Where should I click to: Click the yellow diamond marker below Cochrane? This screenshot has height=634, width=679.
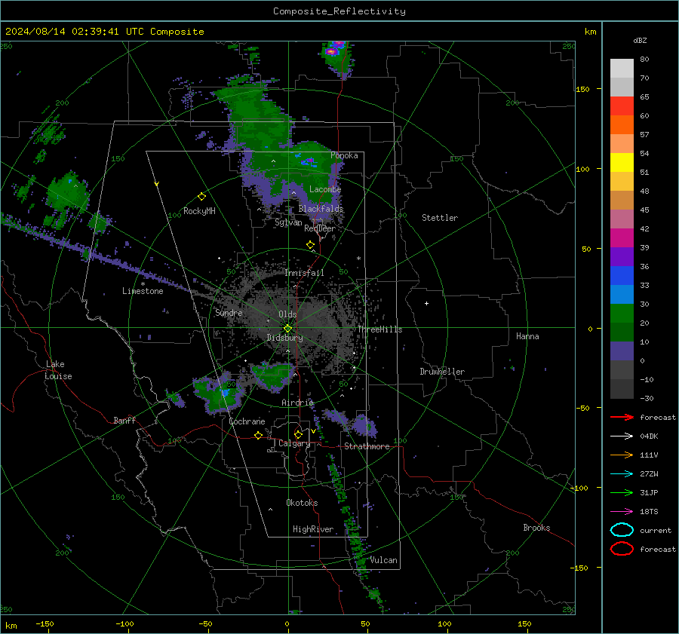coord(258,435)
